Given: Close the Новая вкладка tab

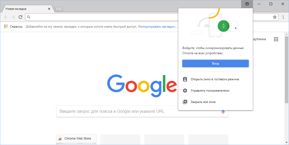Looking at the screenshot, I should point(49,9).
